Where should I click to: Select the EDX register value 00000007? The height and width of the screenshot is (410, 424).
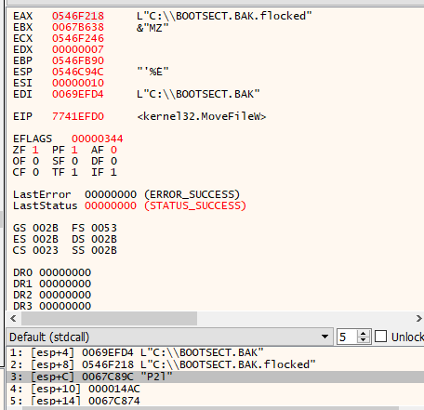pos(78,49)
